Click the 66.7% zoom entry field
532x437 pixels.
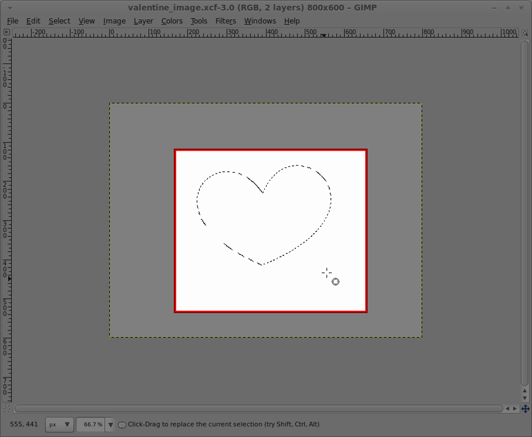pyautogui.click(x=90, y=424)
